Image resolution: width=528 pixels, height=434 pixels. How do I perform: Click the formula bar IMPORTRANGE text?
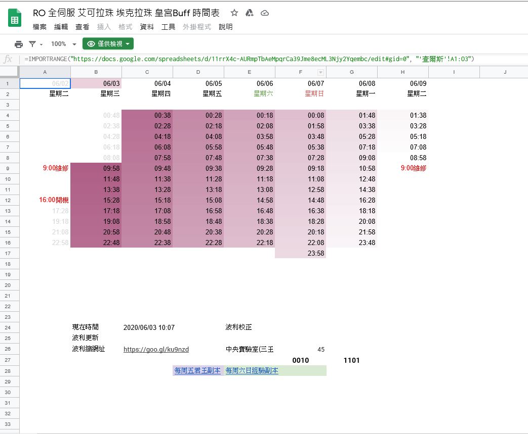click(248, 59)
